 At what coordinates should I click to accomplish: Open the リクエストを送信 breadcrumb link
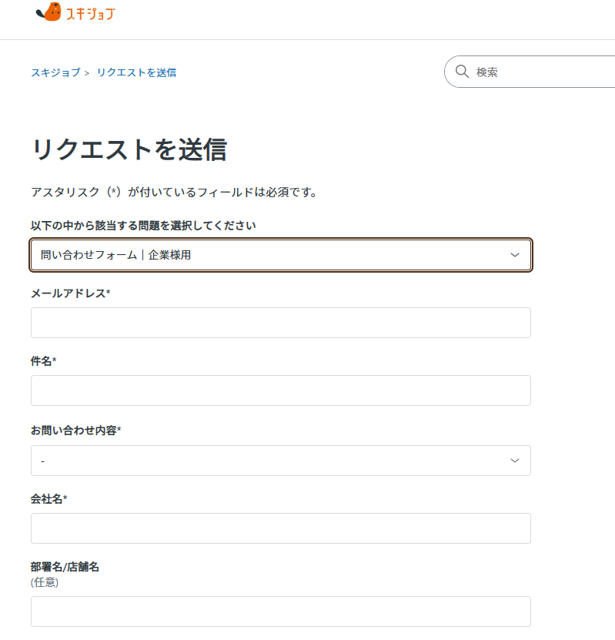click(x=136, y=72)
